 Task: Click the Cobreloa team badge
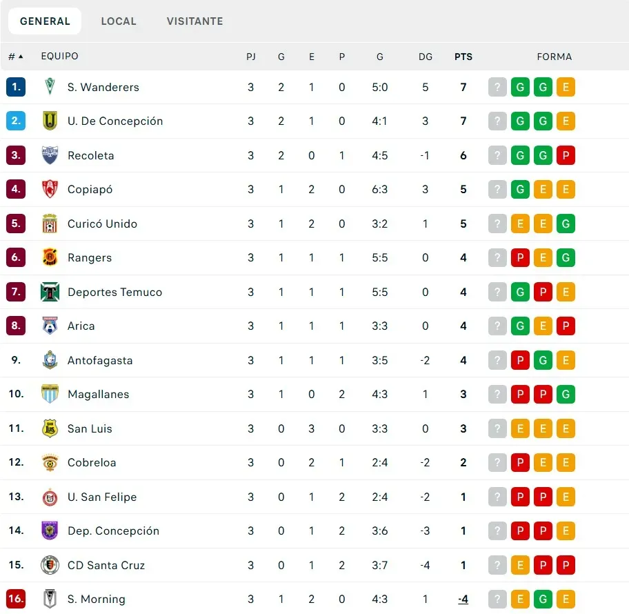pyautogui.click(x=50, y=462)
